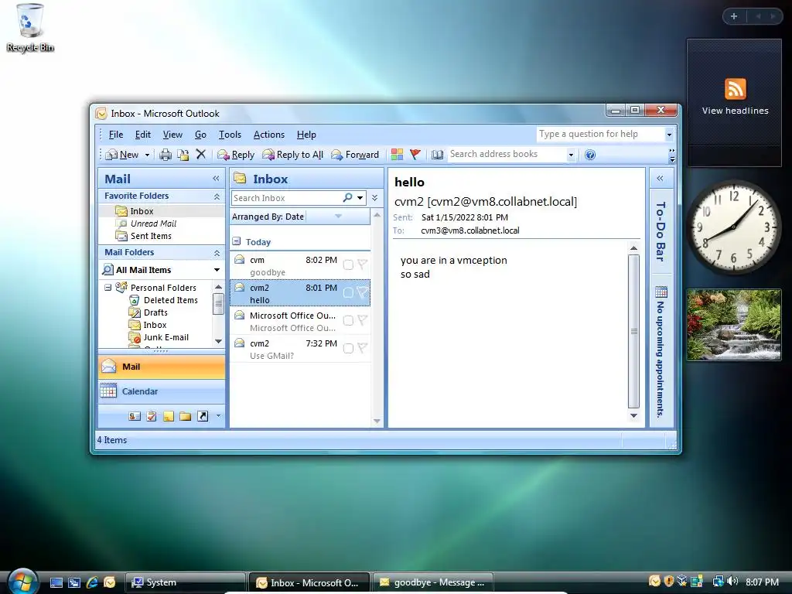The width and height of the screenshot is (792, 594).
Task: Open Contacts icon in navigation pane bottom
Action: [135, 416]
